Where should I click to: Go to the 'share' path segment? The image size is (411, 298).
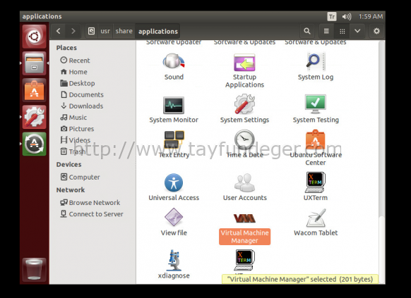coord(124,31)
